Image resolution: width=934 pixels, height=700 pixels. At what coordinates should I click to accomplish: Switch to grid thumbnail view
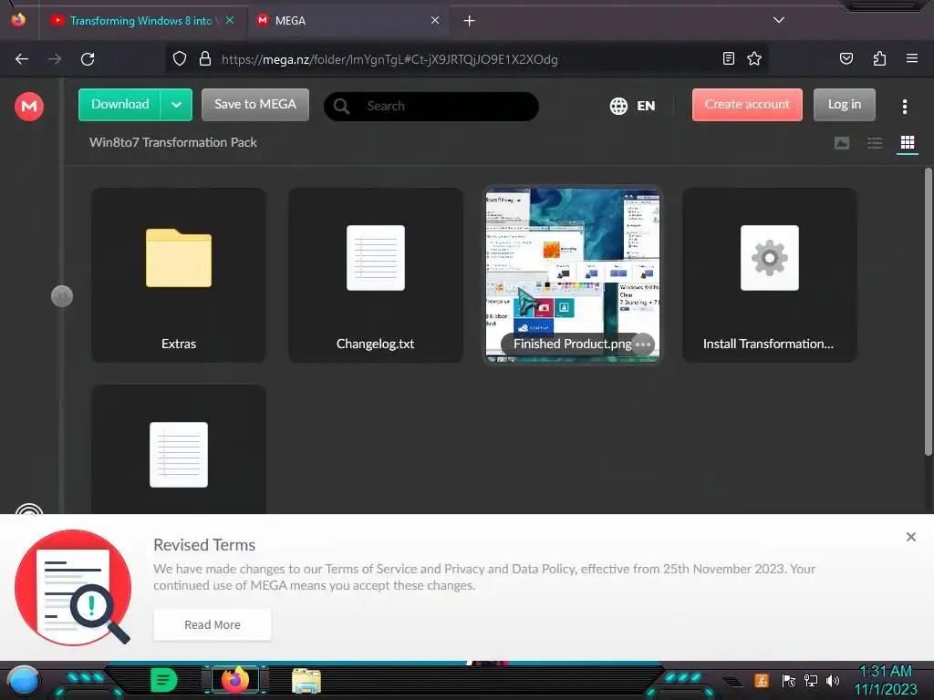point(908,143)
